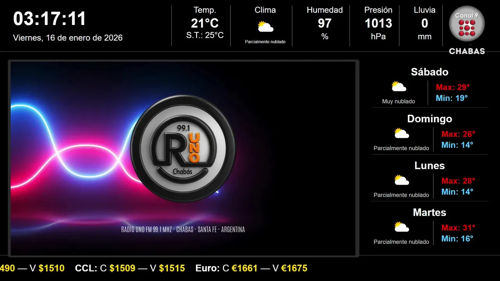Click the CCL sell price $1515
Image resolution: width=500 pixels, height=281 pixels.
pos(172,268)
